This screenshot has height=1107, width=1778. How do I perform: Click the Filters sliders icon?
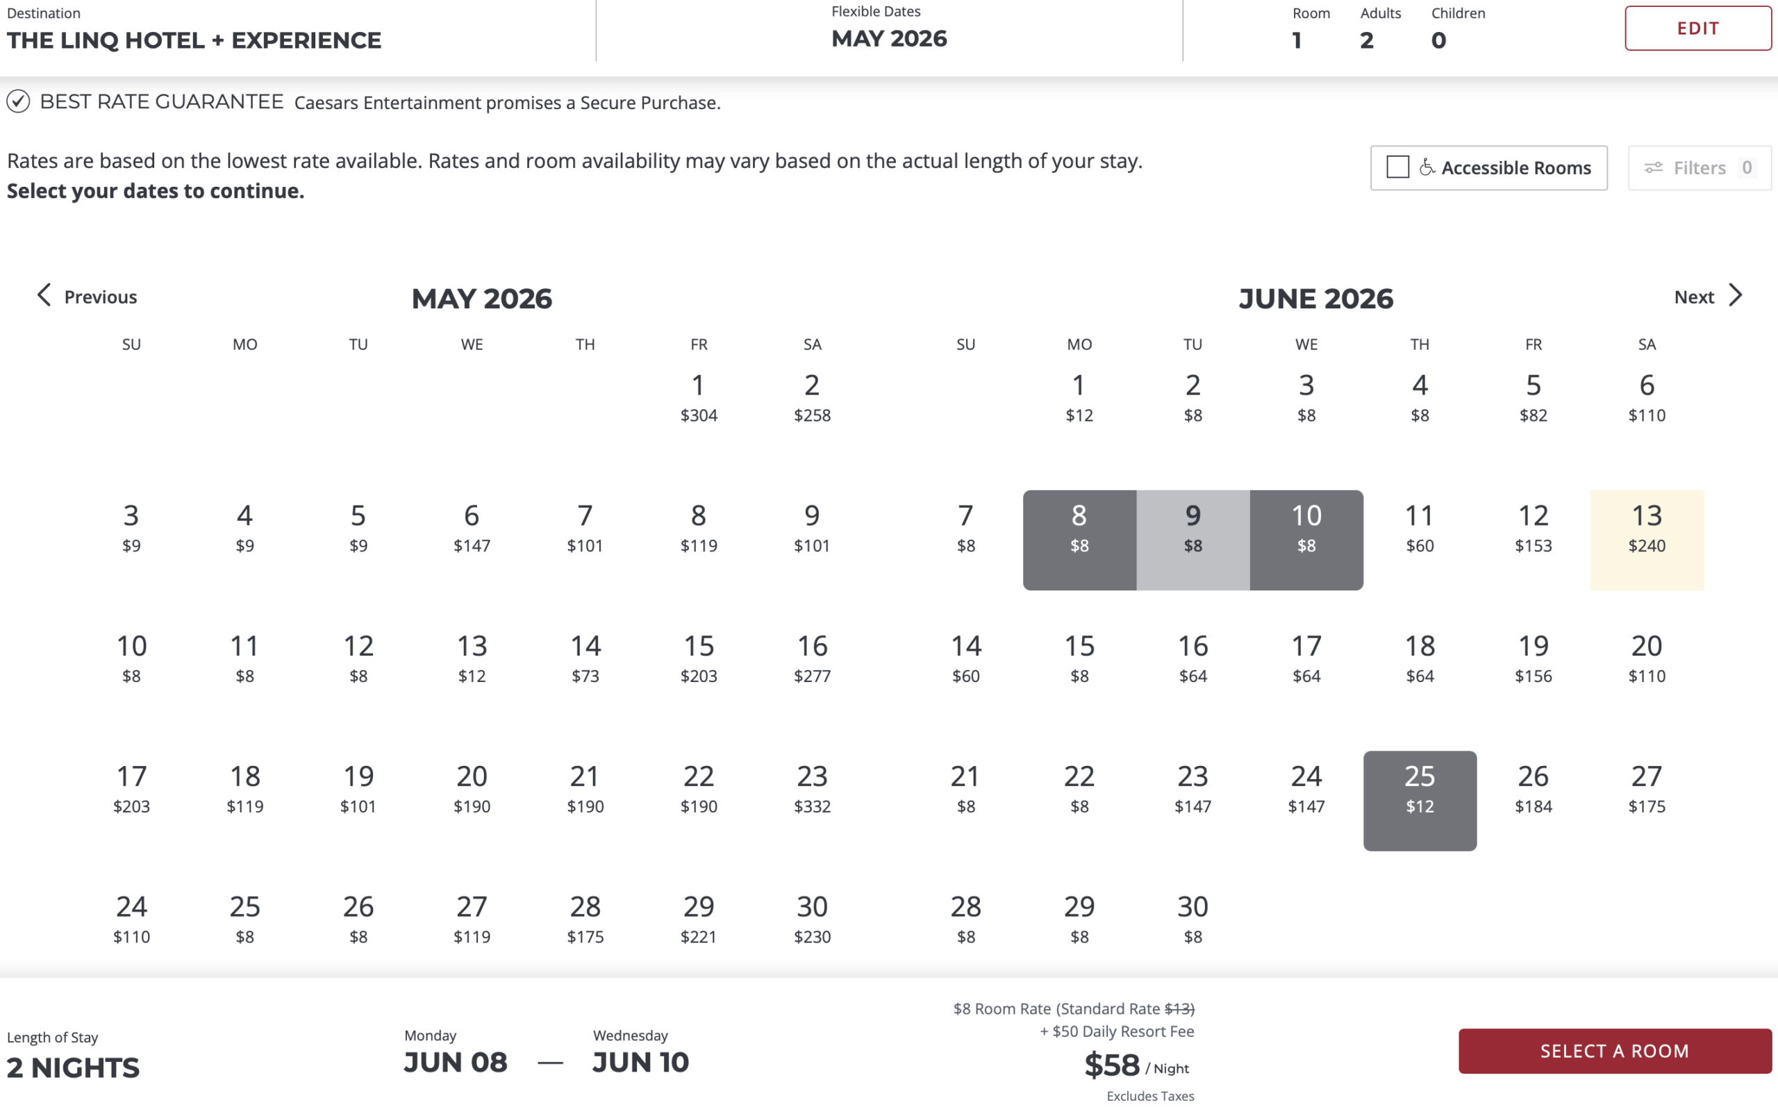tap(1653, 167)
